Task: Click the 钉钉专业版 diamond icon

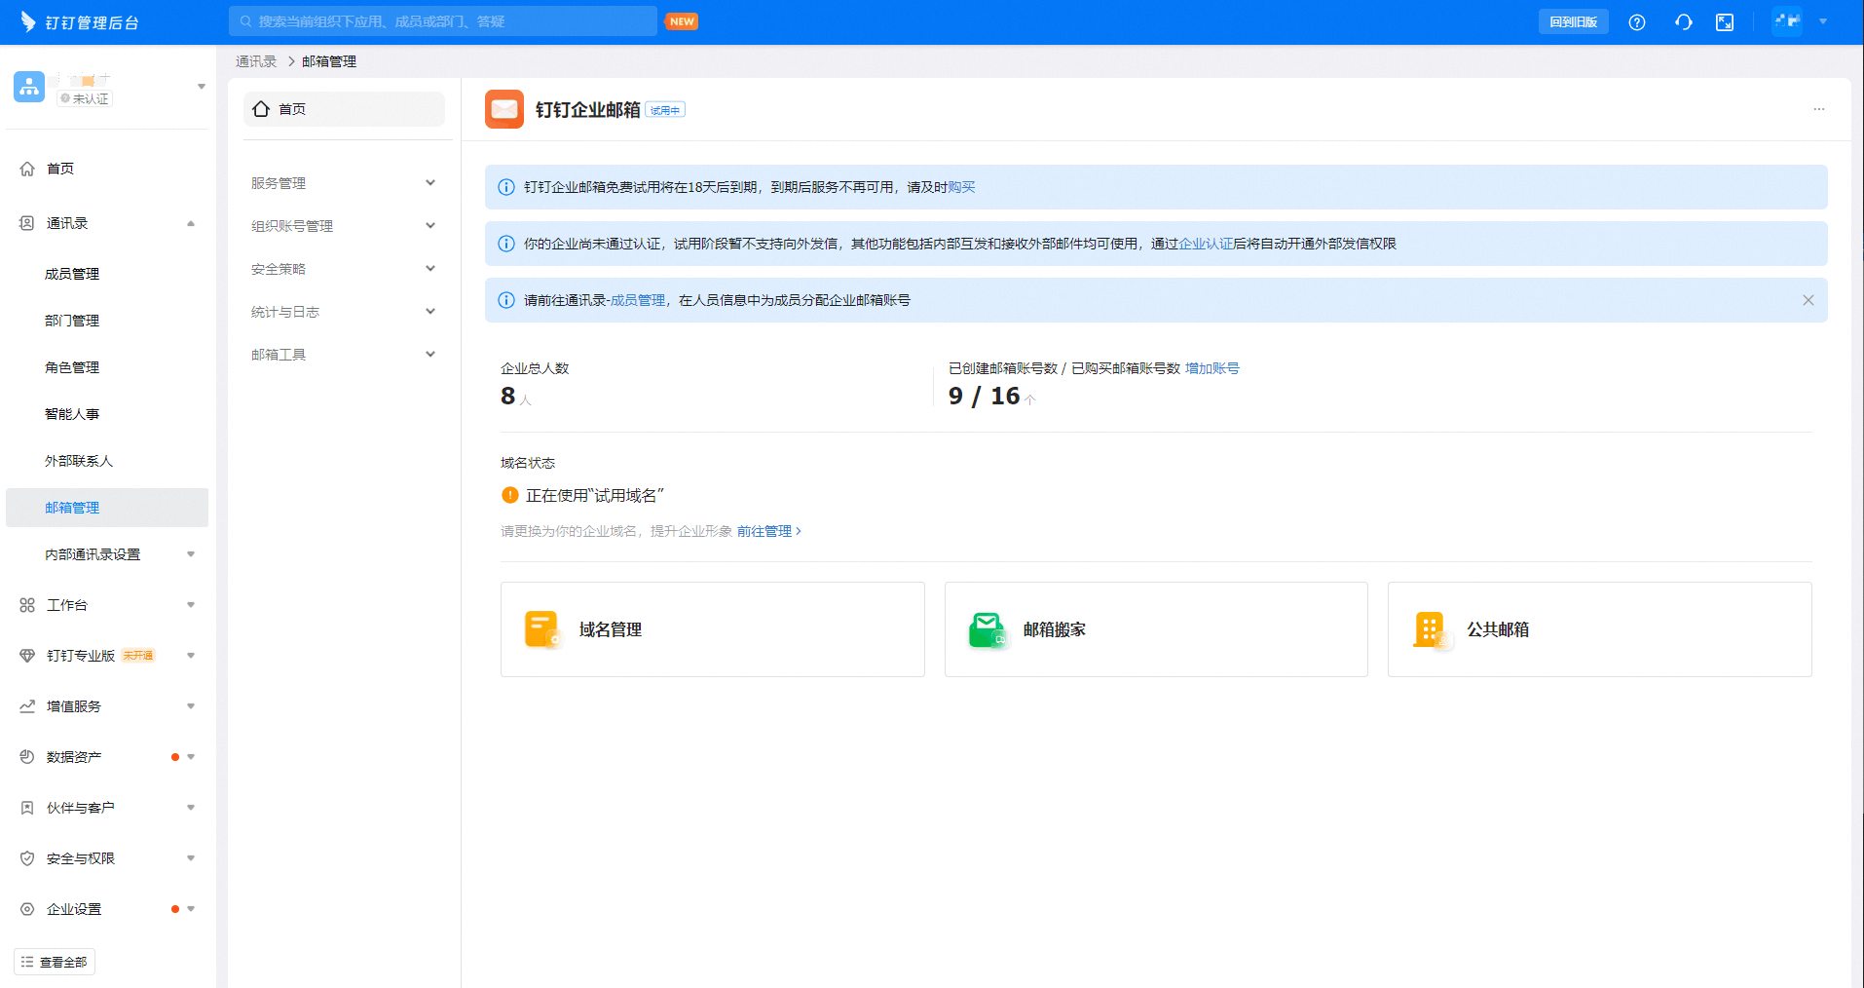Action: pyautogui.click(x=27, y=656)
